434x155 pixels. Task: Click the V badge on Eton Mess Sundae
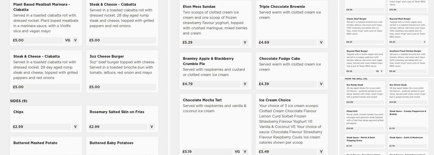(245, 42)
